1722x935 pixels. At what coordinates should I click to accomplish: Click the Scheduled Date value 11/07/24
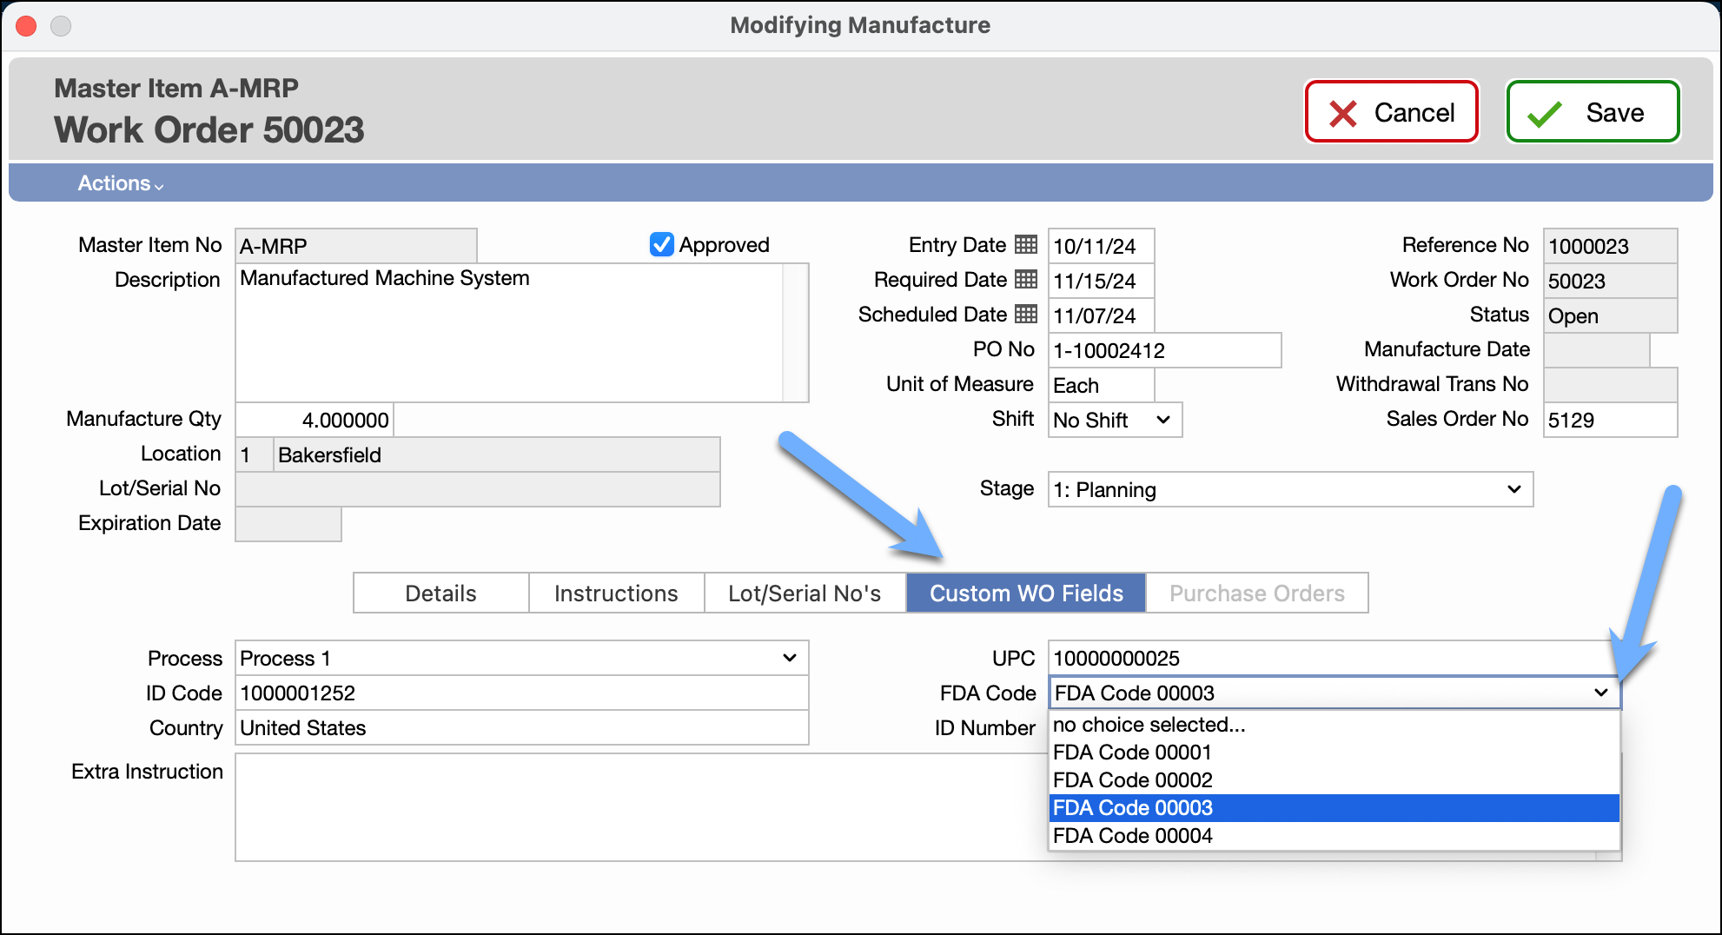pyautogui.click(x=1101, y=315)
